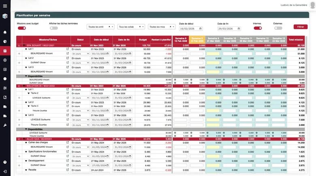Open the pie chart dashboard sidebar icon
This screenshot has width=316, height=176.
pyautogui.click(x=5, y=41)
